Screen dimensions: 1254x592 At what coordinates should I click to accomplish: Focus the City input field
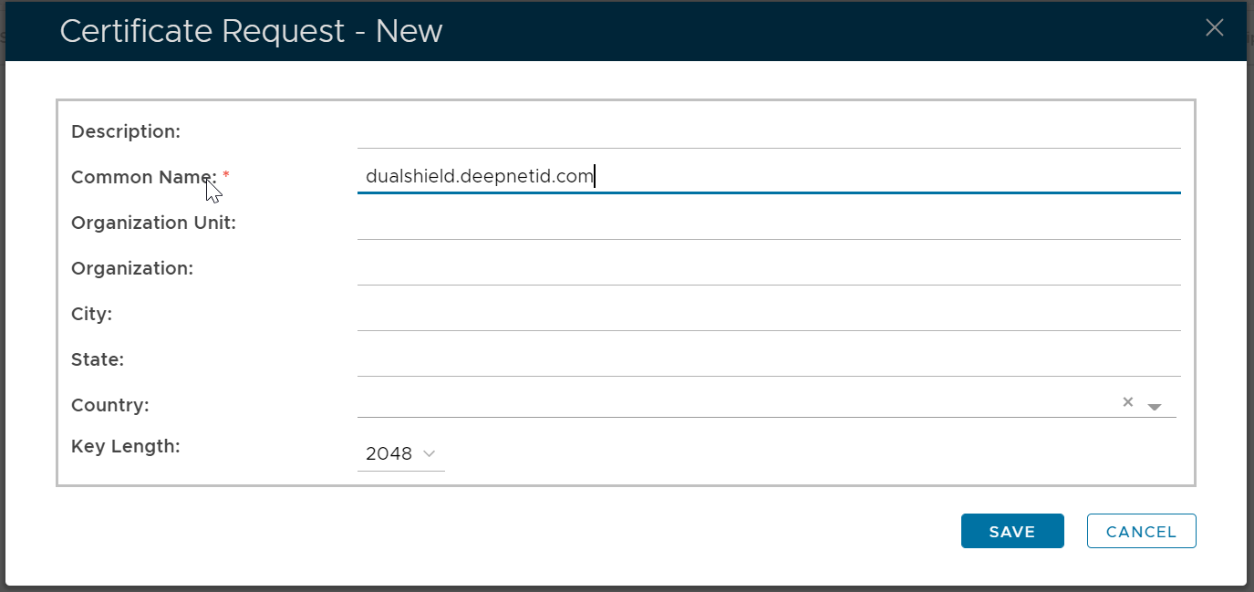768,315
